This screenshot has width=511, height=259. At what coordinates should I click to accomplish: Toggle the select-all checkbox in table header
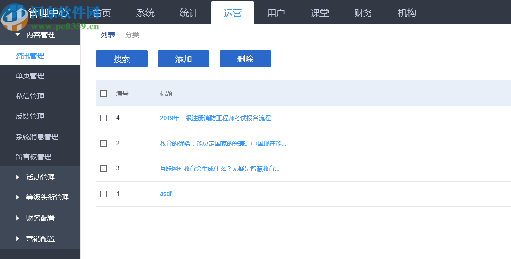[103, 94]
